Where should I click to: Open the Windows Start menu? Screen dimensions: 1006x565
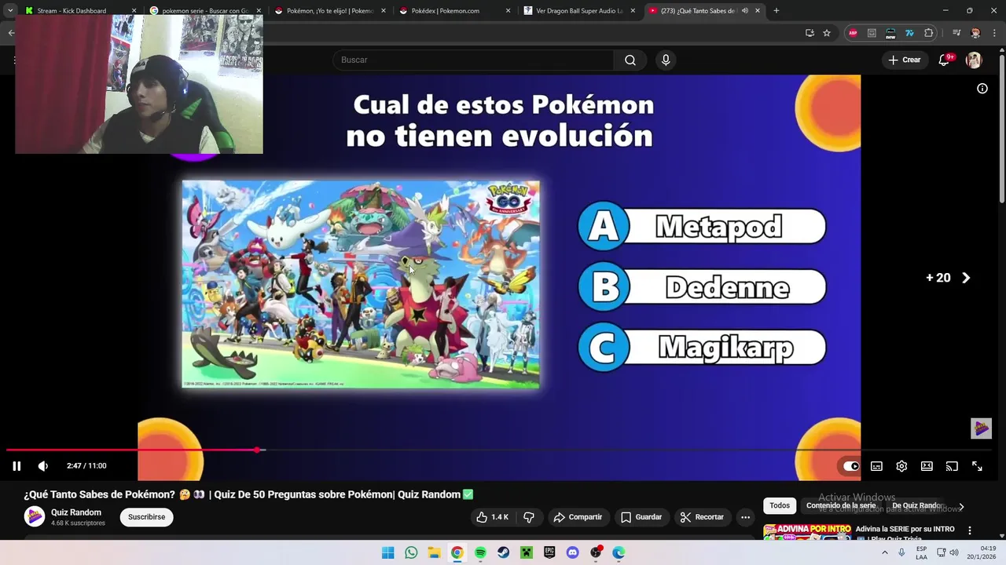point(388,552)
